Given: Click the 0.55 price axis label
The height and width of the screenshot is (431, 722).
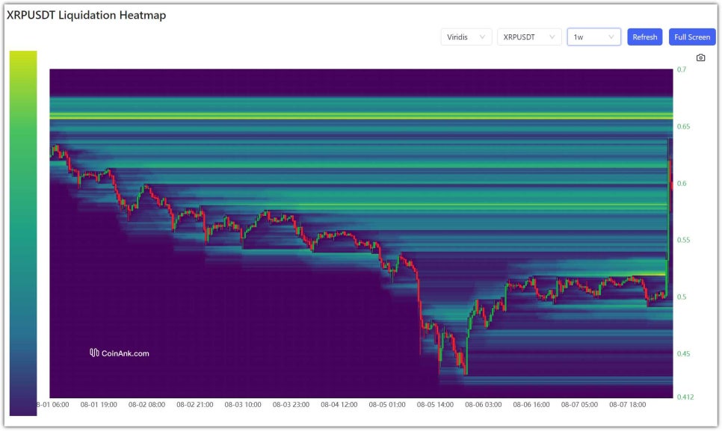Looking at the screenshot, I should pyautogui.click(x=683, y=240).
